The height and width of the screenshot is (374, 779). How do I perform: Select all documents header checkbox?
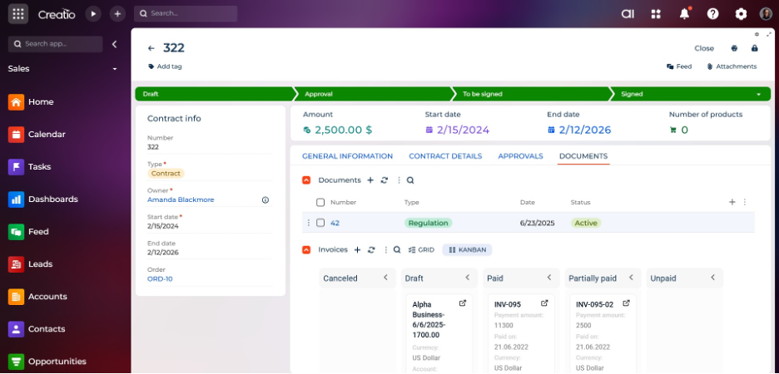[x=320, y=202]
